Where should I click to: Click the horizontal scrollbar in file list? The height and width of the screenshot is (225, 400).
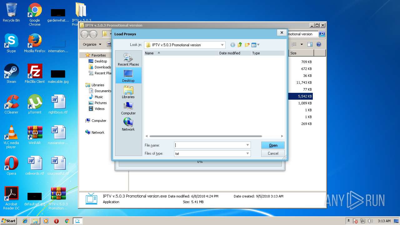[205, 136]
